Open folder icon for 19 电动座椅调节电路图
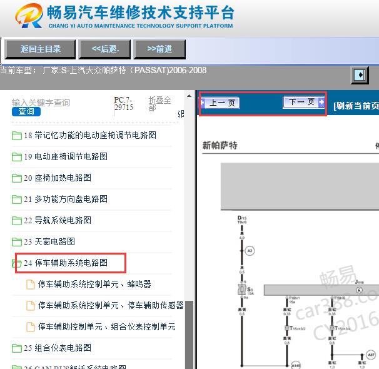The height and width of the screenshot is (369, 379). (x=17, y=157)
